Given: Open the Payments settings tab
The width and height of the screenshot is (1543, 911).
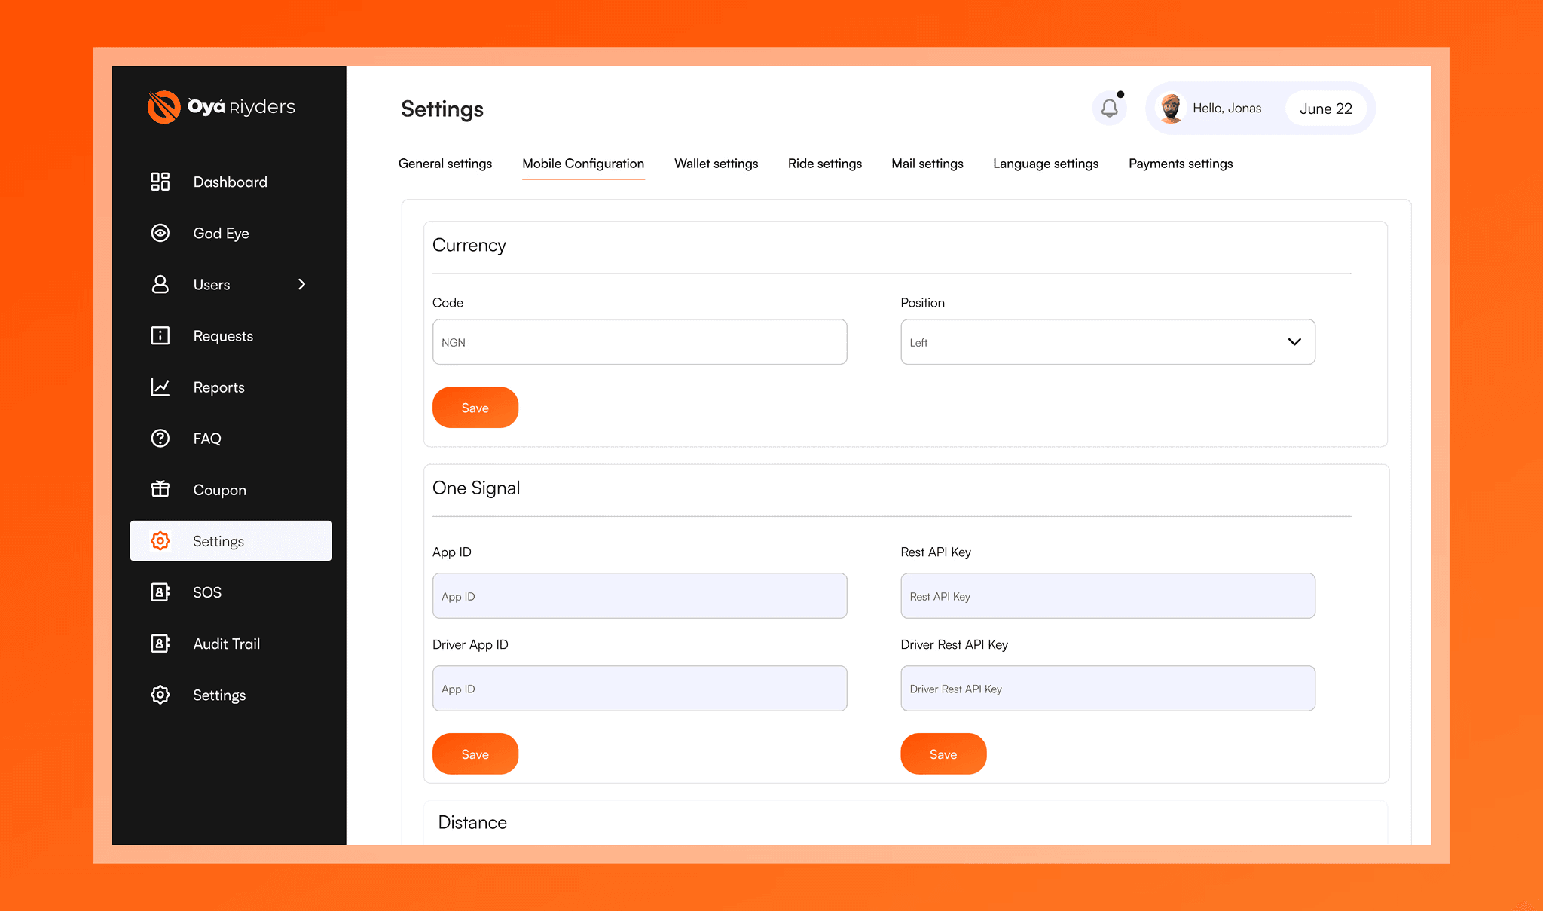Looking at the screenshot, I should tap(1180, 164).
